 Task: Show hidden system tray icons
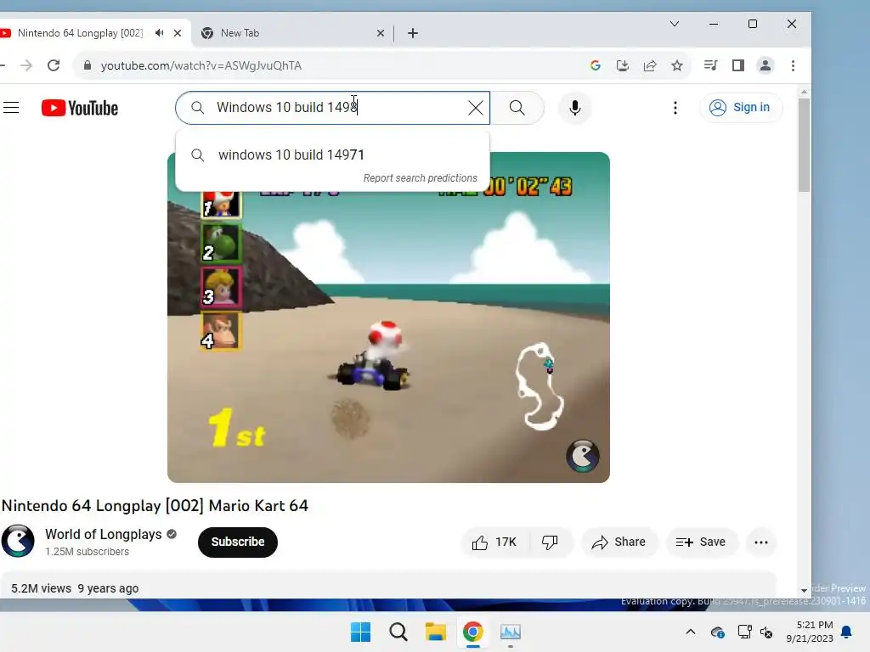click(x=690, y=632)
